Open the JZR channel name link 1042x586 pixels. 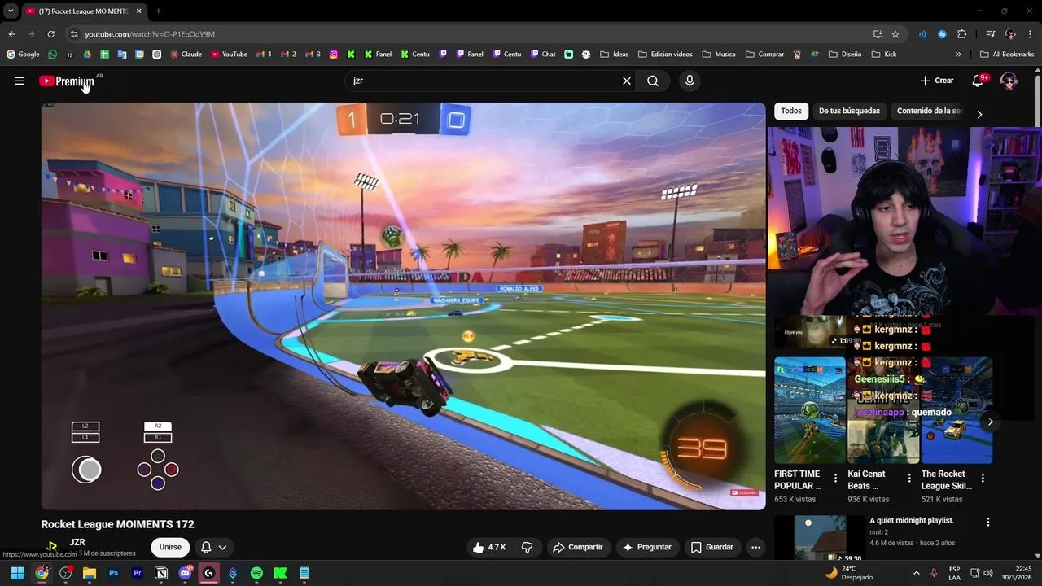(x=77, y=542)
